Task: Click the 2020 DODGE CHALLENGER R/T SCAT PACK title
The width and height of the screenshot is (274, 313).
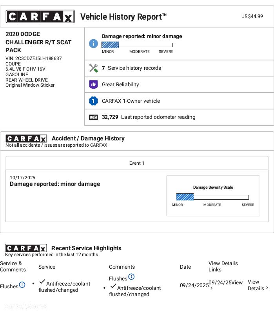Action: pyautogui.click(x=38, y=42)
